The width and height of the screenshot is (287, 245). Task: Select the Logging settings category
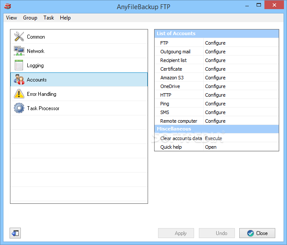point(79,65)
